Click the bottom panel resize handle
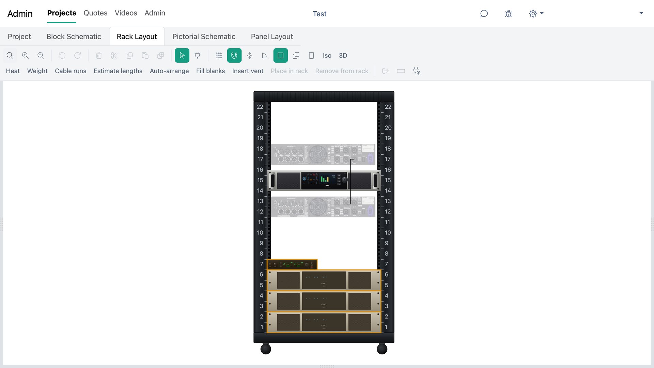This screenshot has height=368, width=654. coord(327,366)
